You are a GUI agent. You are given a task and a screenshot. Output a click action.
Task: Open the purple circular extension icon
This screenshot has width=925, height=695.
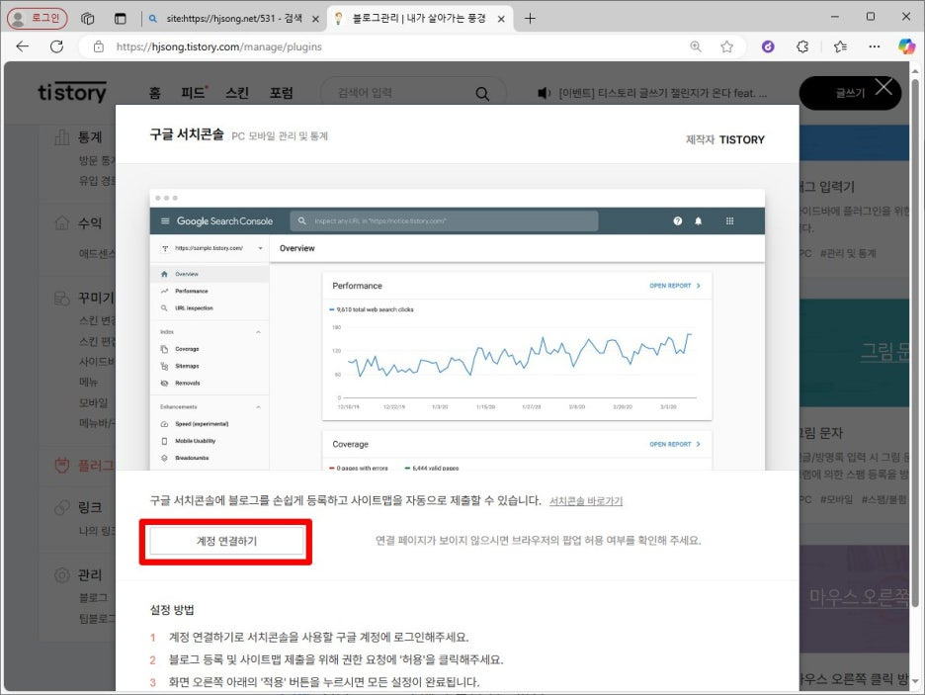tap(768, 46)
